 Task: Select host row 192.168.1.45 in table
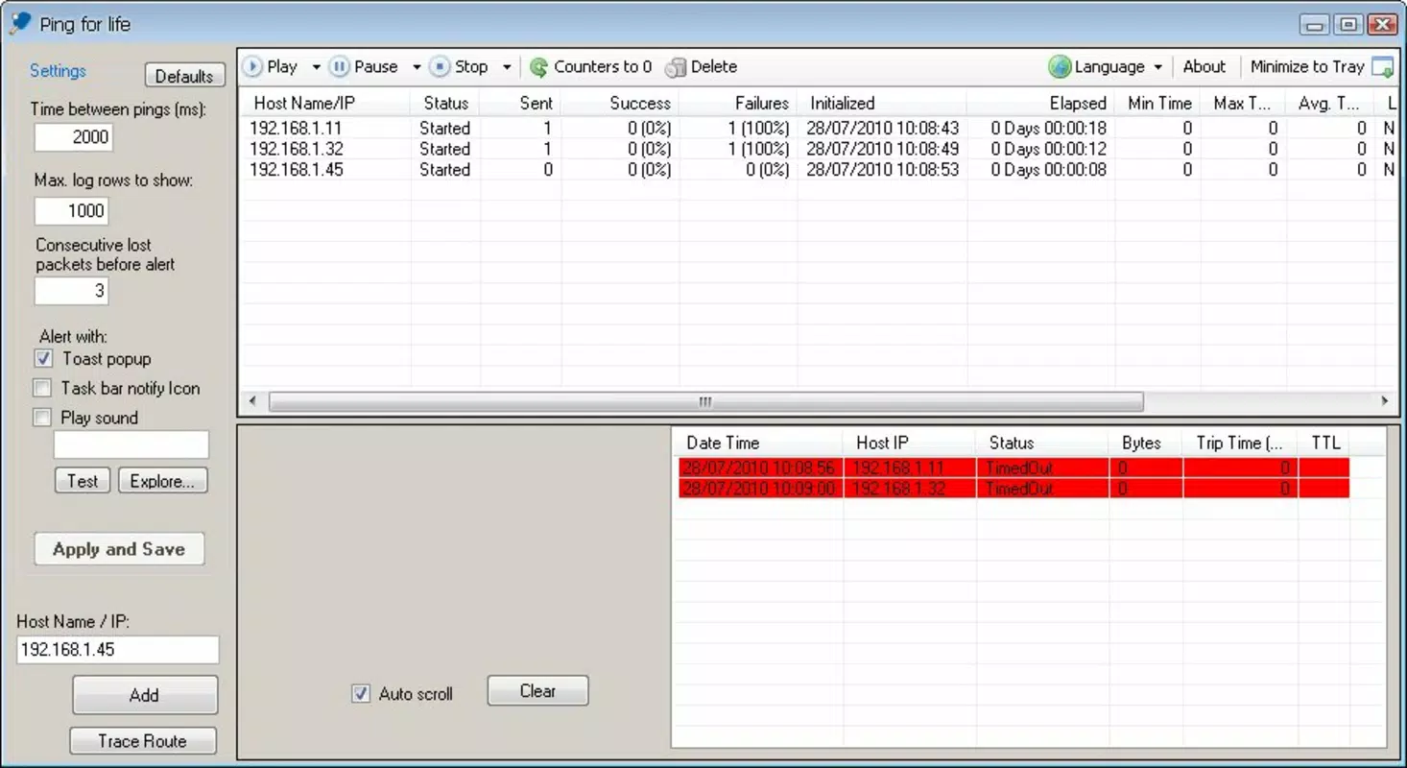coord(819,170)
